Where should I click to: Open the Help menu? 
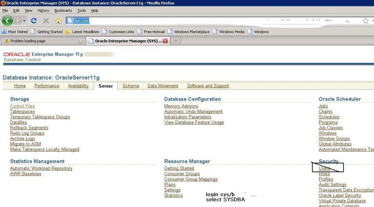tap(95, 11)
